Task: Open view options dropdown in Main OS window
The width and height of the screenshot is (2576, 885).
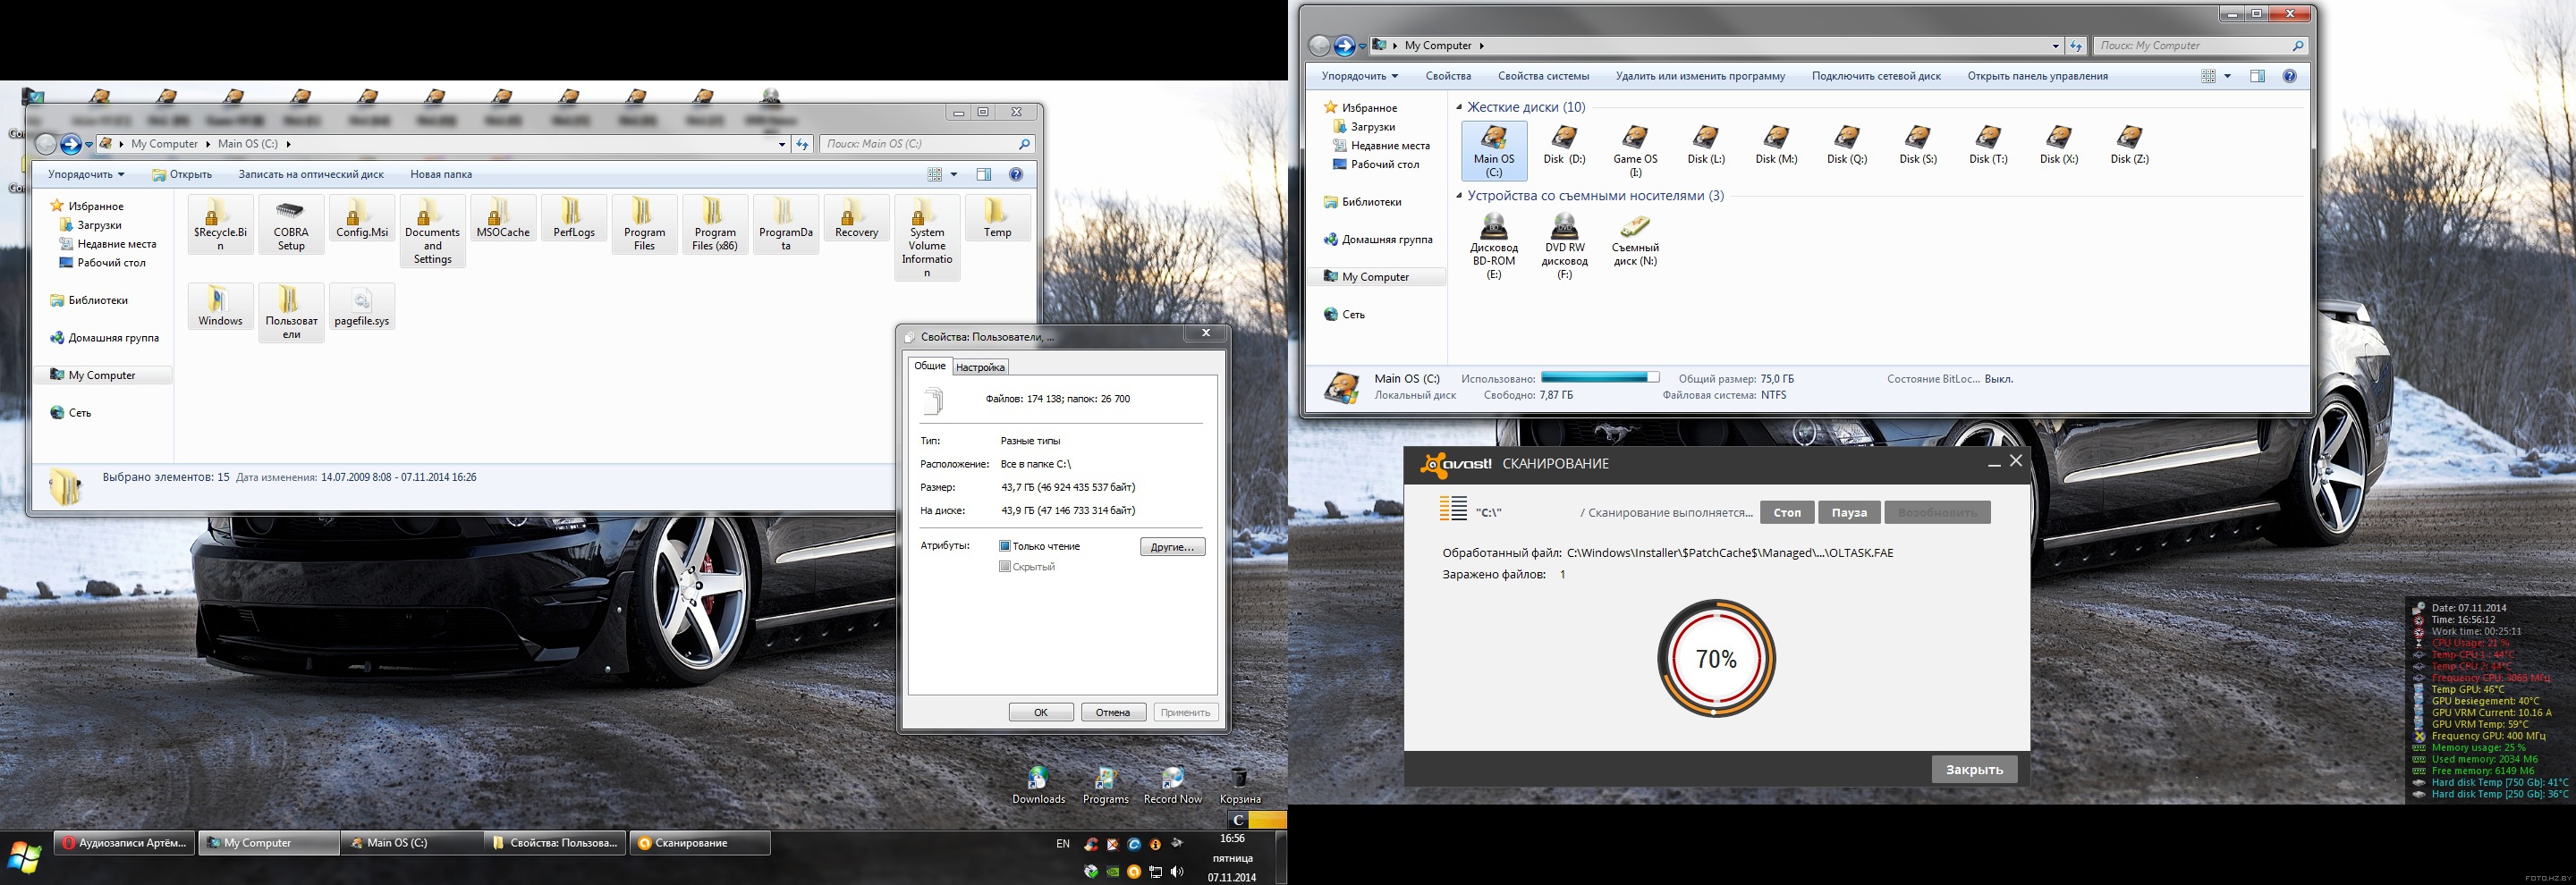Action: [954, 175]
